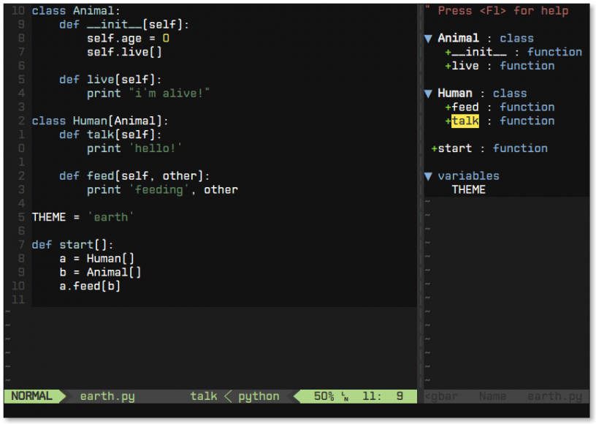Collapse the Animal class disclosure triangle

(427, 38)
